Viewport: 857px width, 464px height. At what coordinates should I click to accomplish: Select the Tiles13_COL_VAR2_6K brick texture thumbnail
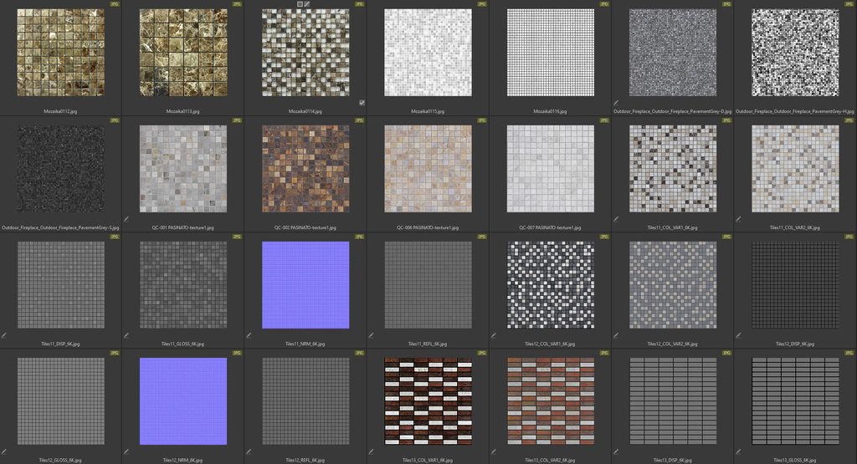click(551, 401)
